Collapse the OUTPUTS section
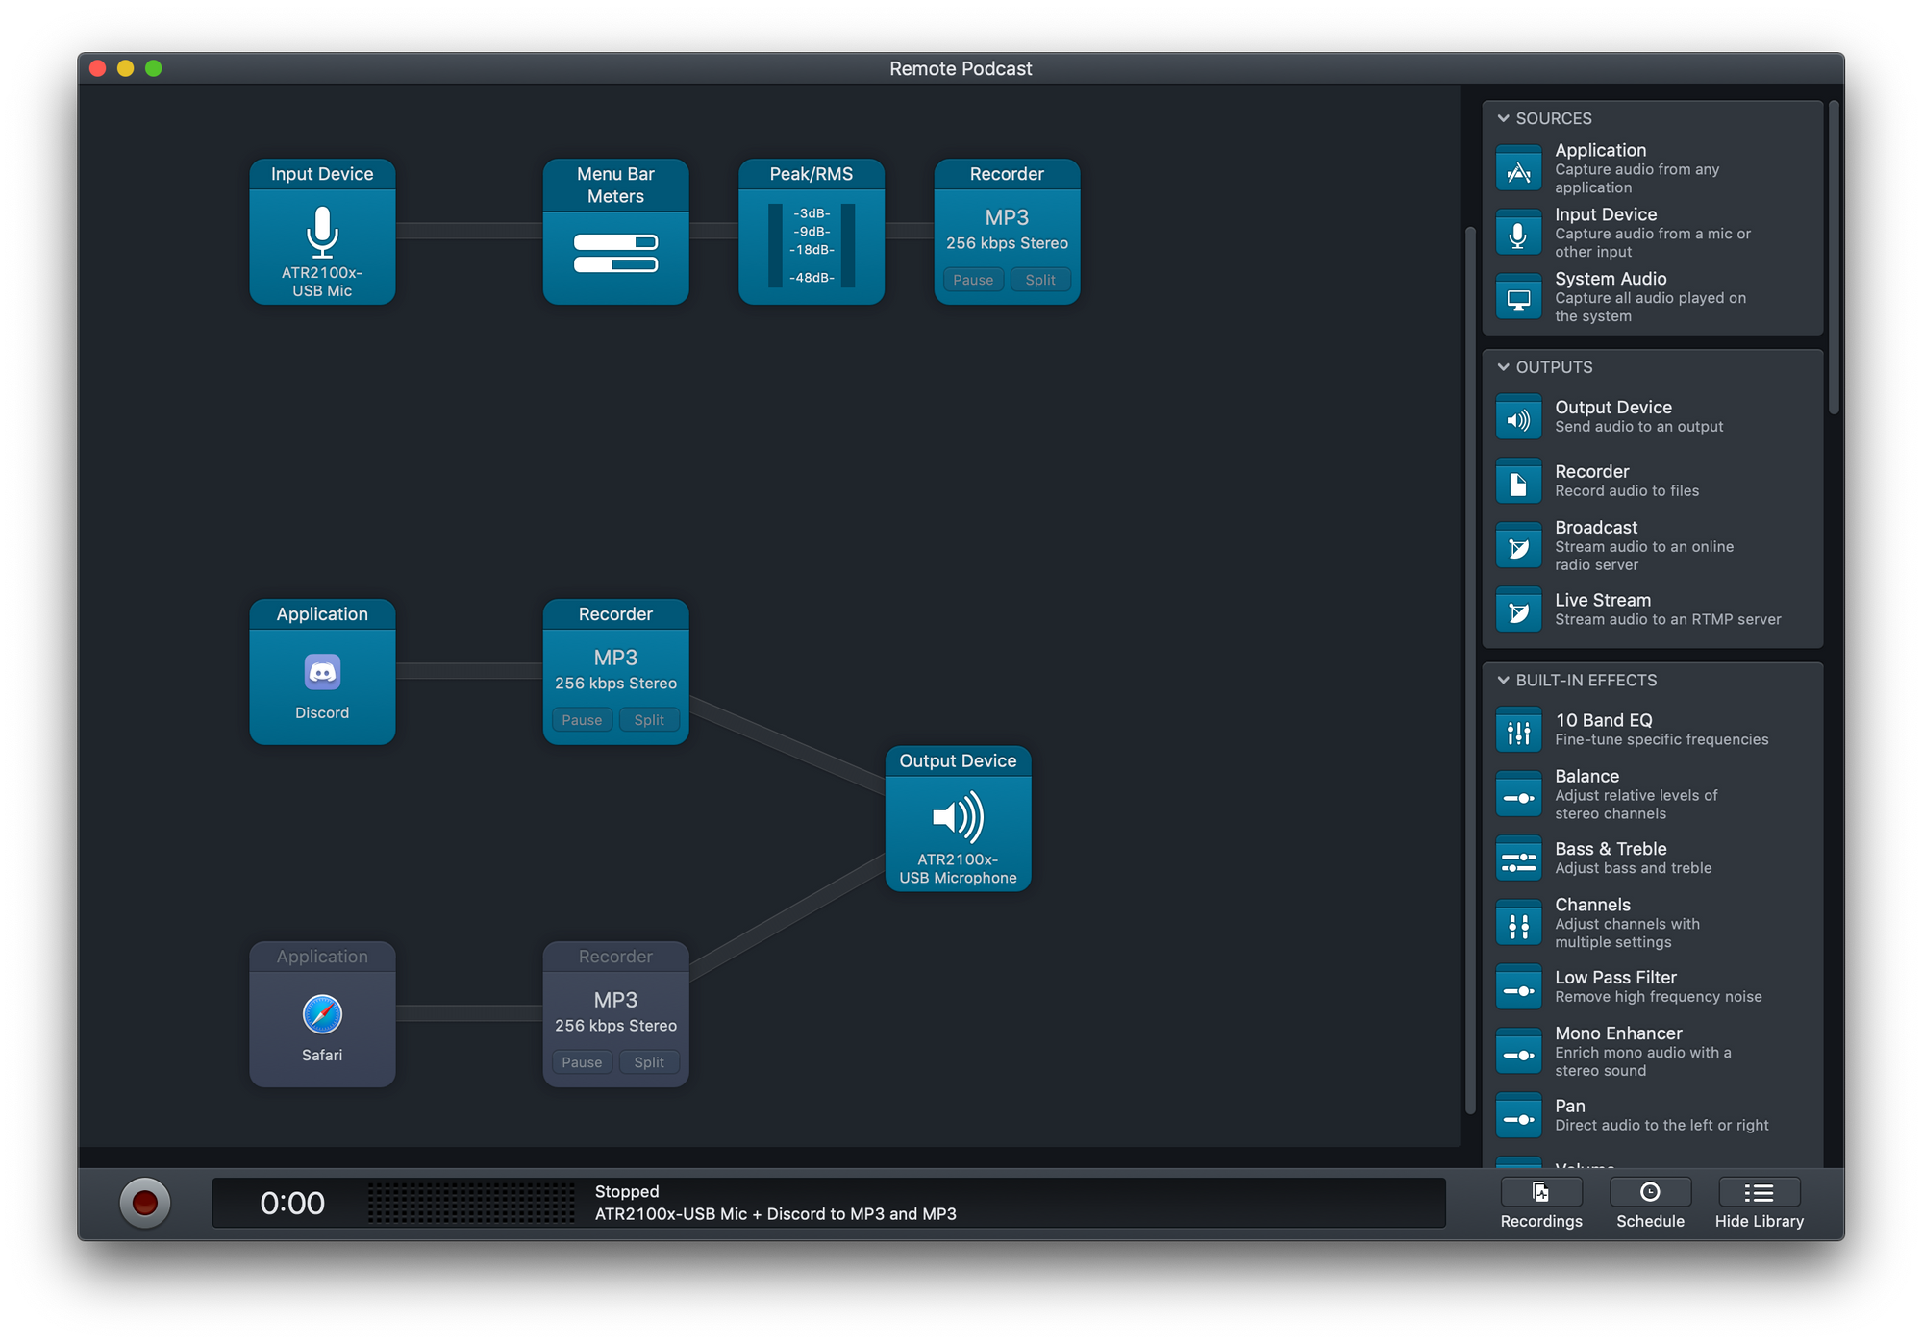This screenshot has height=1344, width=1923. [1504, 367]
